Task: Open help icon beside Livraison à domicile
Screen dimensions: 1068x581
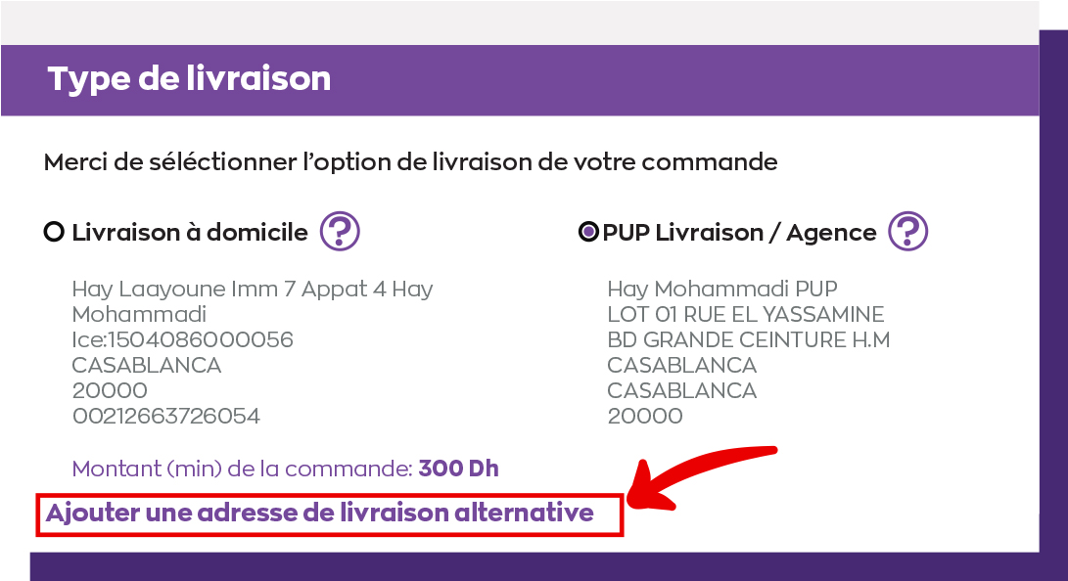Action: [x=340, y=231]
